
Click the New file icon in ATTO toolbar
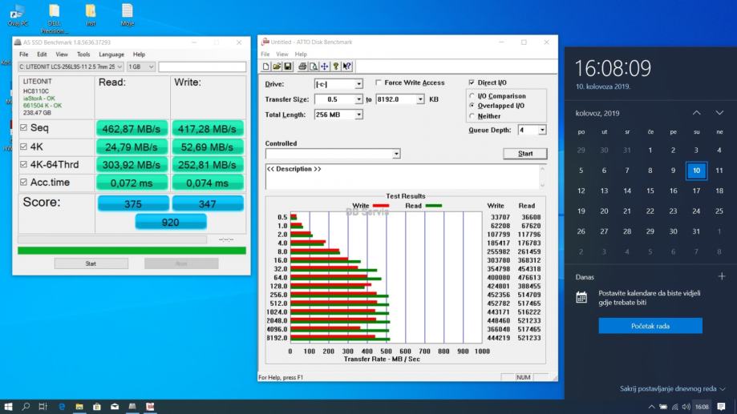266,66
